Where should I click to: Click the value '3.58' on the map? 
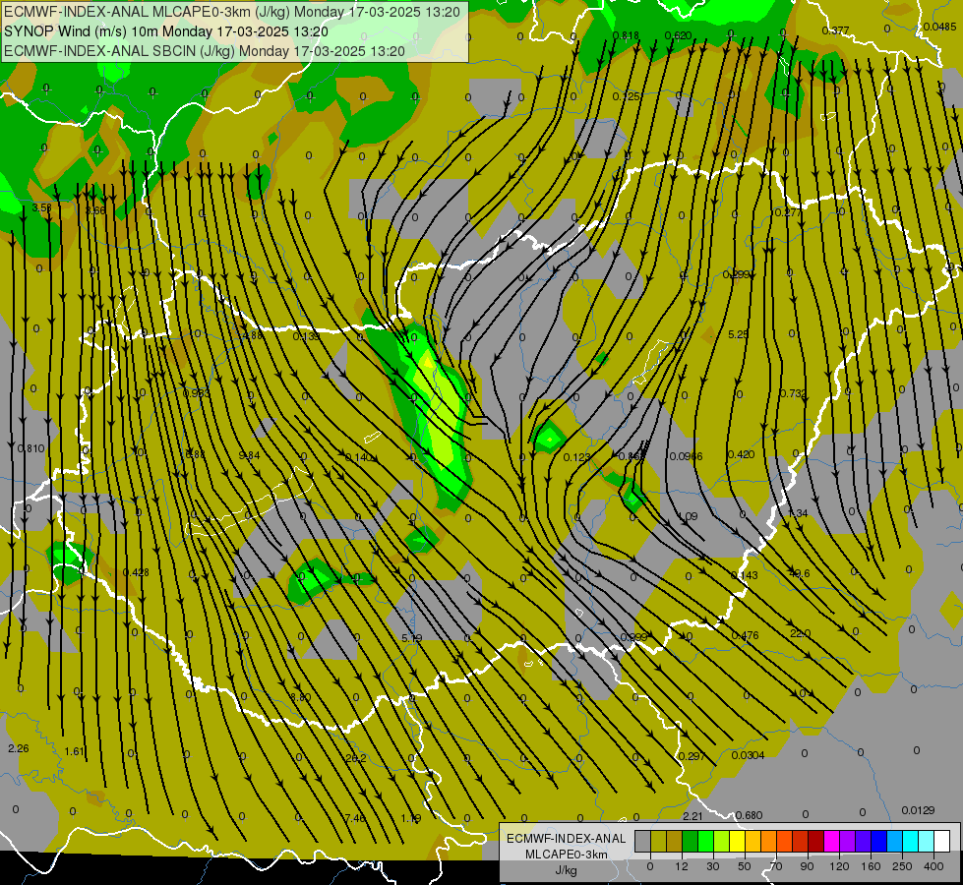pyautogui.click(x=41, y=207)
